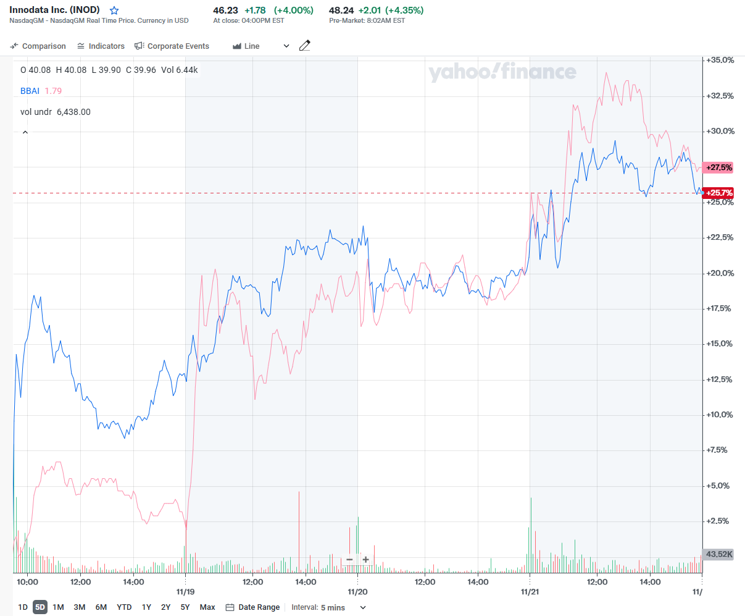Click the BBAI comparison legend label
The height and width of the screenshot is (616, 745).
tap(30, 91)
